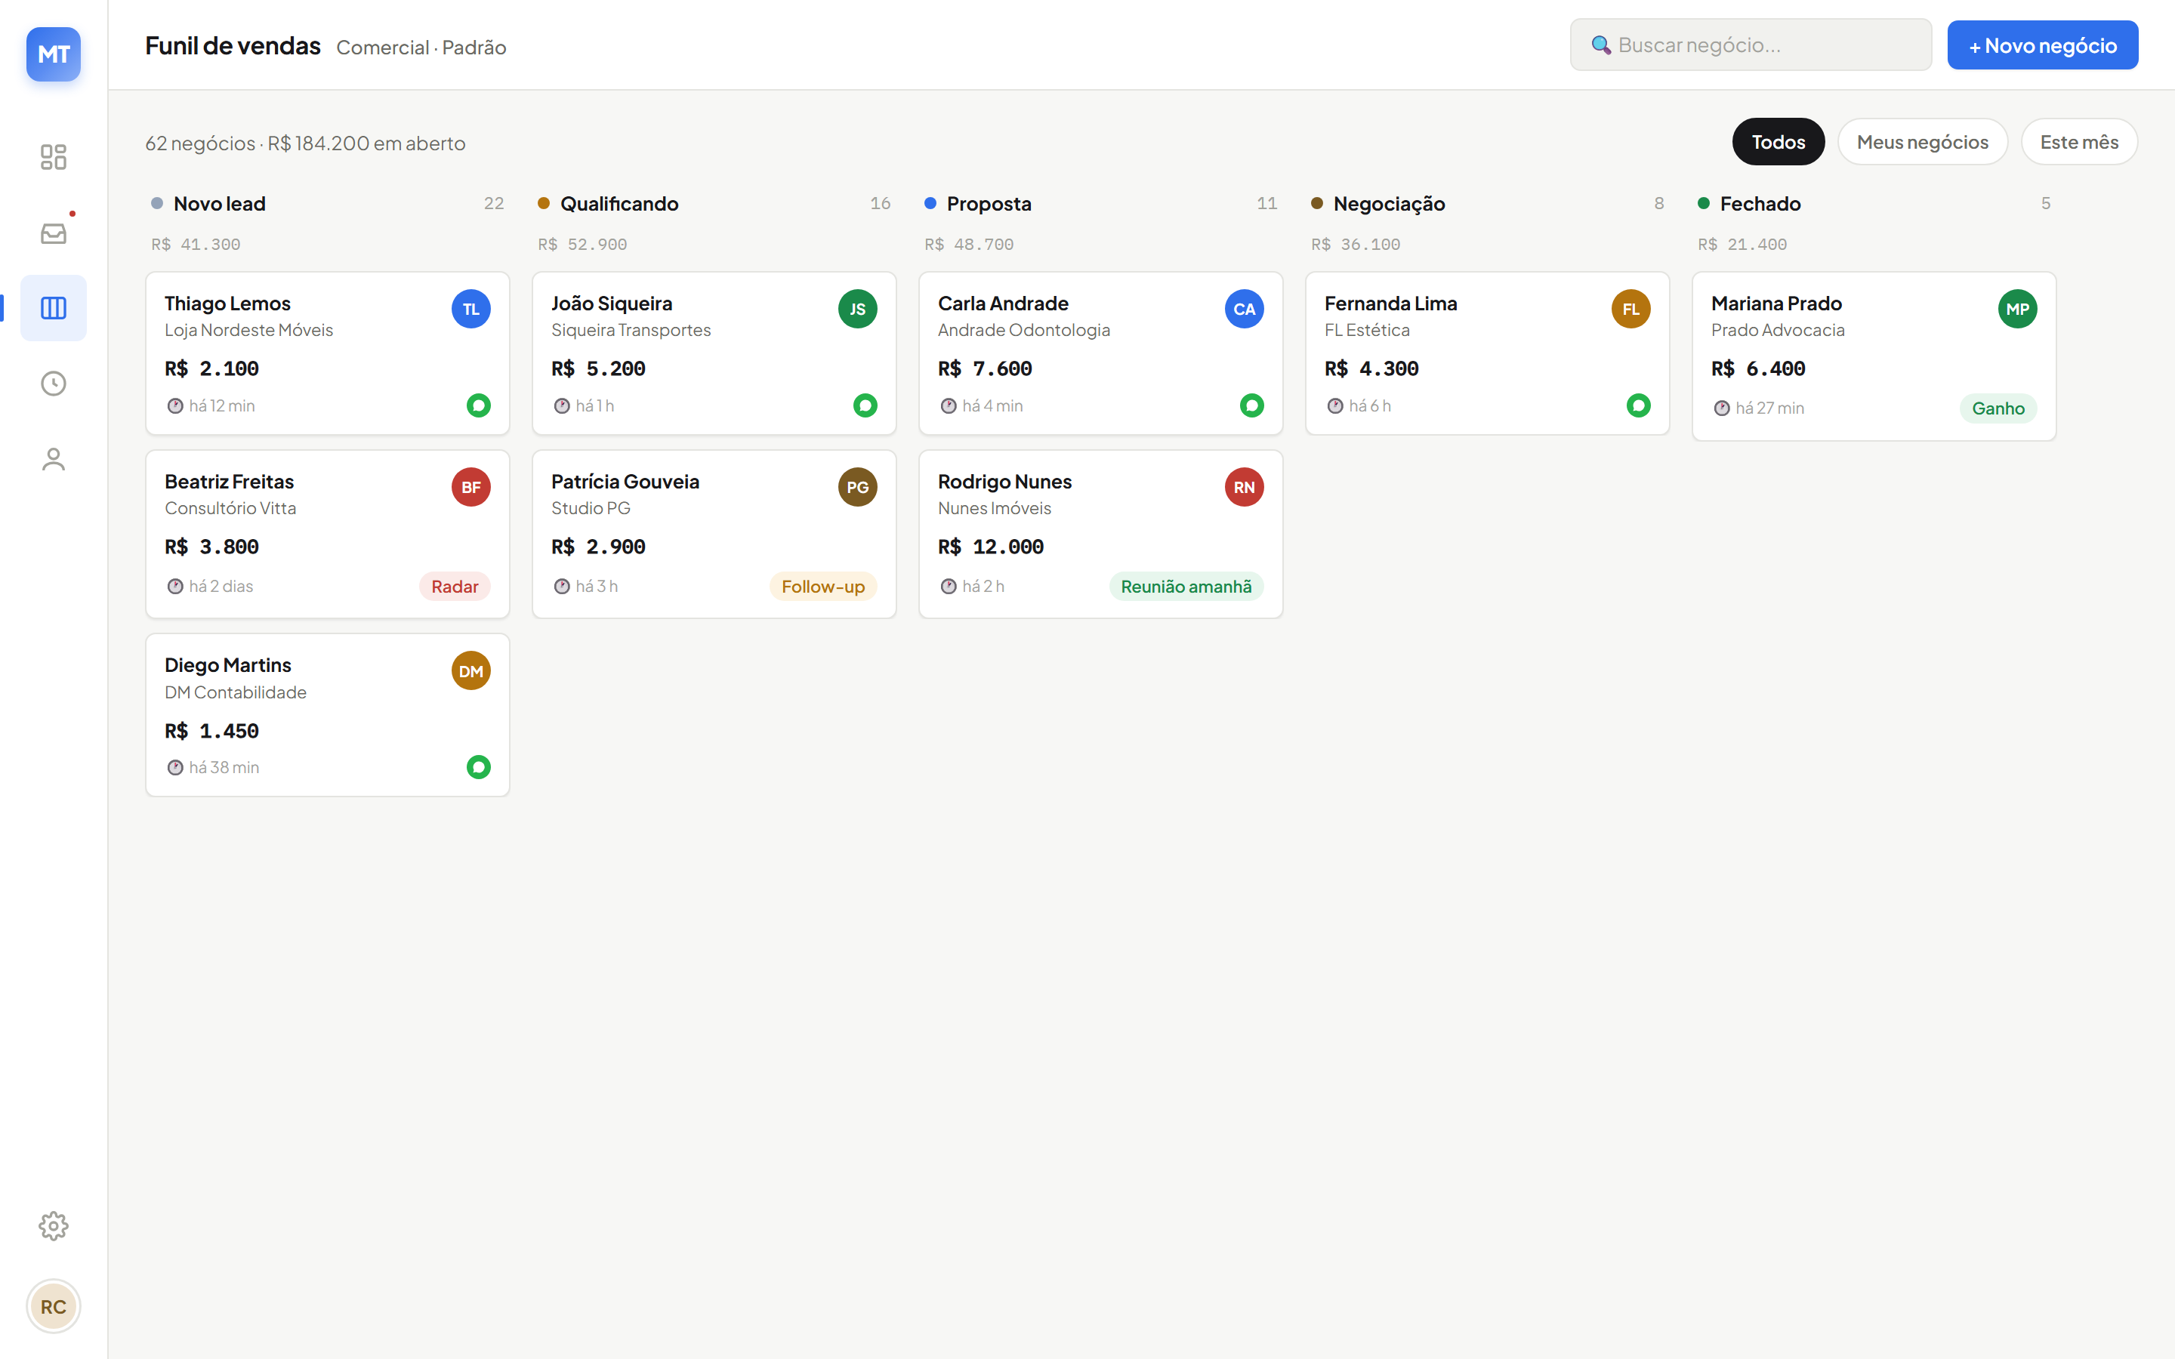
Task: Click WhatsApp icon on Thiago Lemos card
Action: [x=479, y=405]
